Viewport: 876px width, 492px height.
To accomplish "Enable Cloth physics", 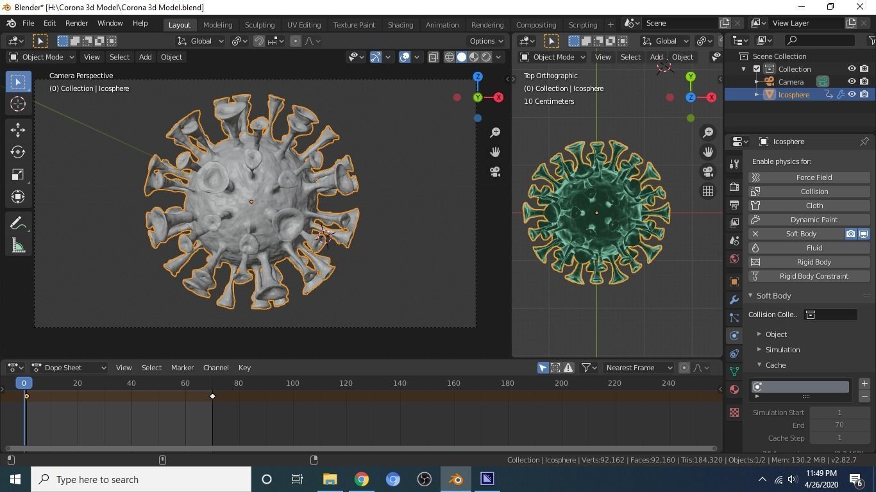I will (x=809, y=206).
